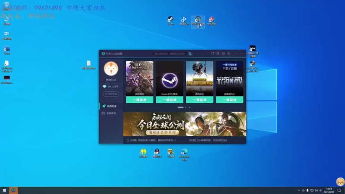Image resolution: width=345 pixels, height=194 pixels.
Task: Open the settings gear in UU title bar
Action: (x=229, y=53)
